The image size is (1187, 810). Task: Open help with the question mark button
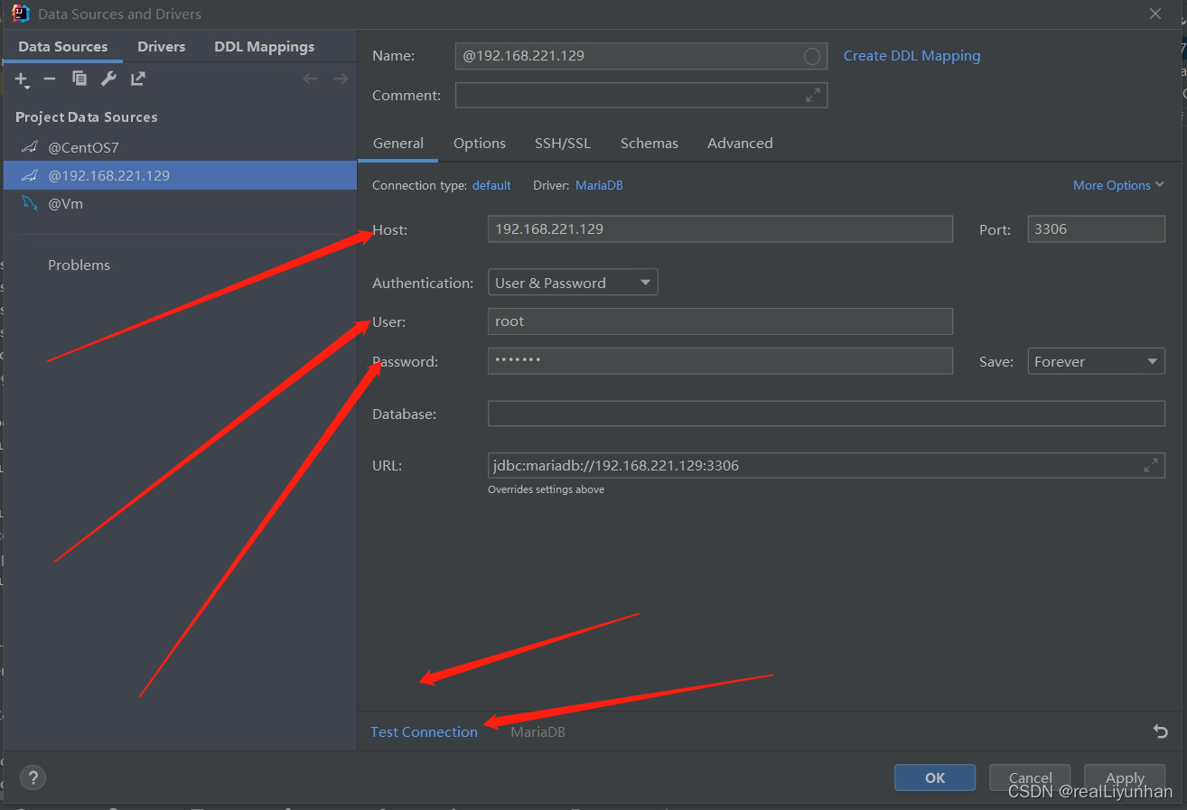[x=33, y=777]
